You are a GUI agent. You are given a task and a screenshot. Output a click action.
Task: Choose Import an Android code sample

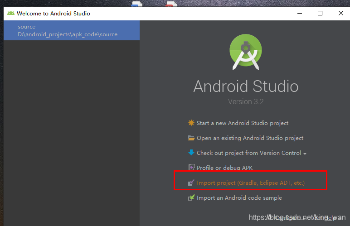pyautogui.click(x=239, y=198)
